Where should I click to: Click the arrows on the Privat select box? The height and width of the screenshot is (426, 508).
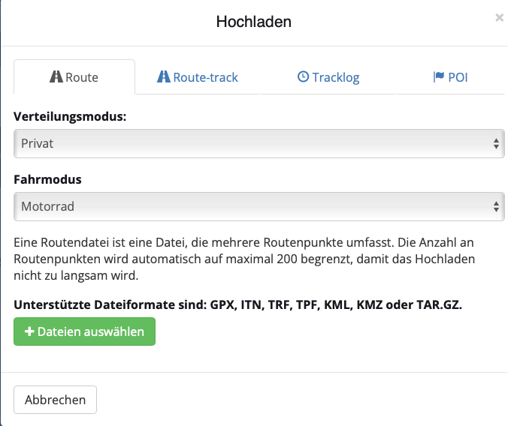(496, 143)
